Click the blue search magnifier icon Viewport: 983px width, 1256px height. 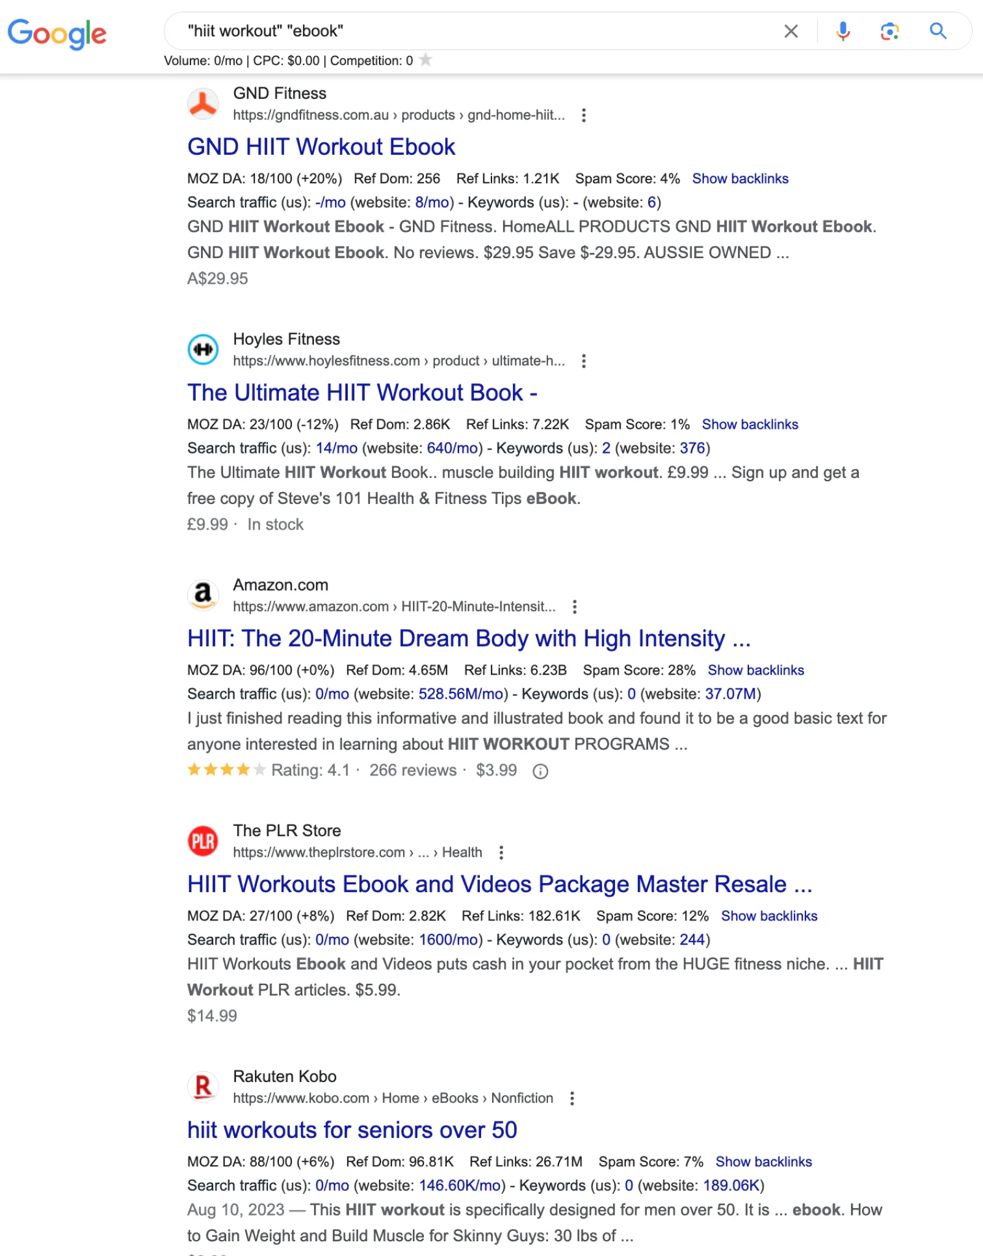point(938,31)
